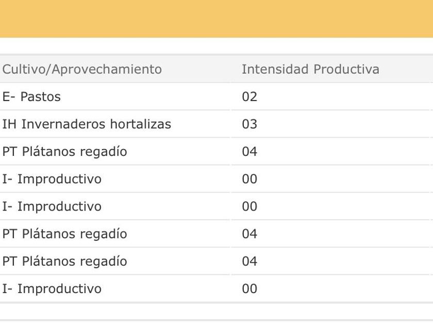Click intensity value "02" for Pastos
433x325 pixels.
pos(249,96)
